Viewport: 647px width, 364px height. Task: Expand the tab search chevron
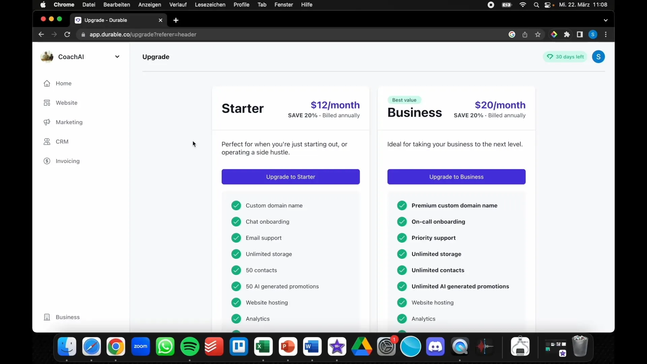click(606, 20)
